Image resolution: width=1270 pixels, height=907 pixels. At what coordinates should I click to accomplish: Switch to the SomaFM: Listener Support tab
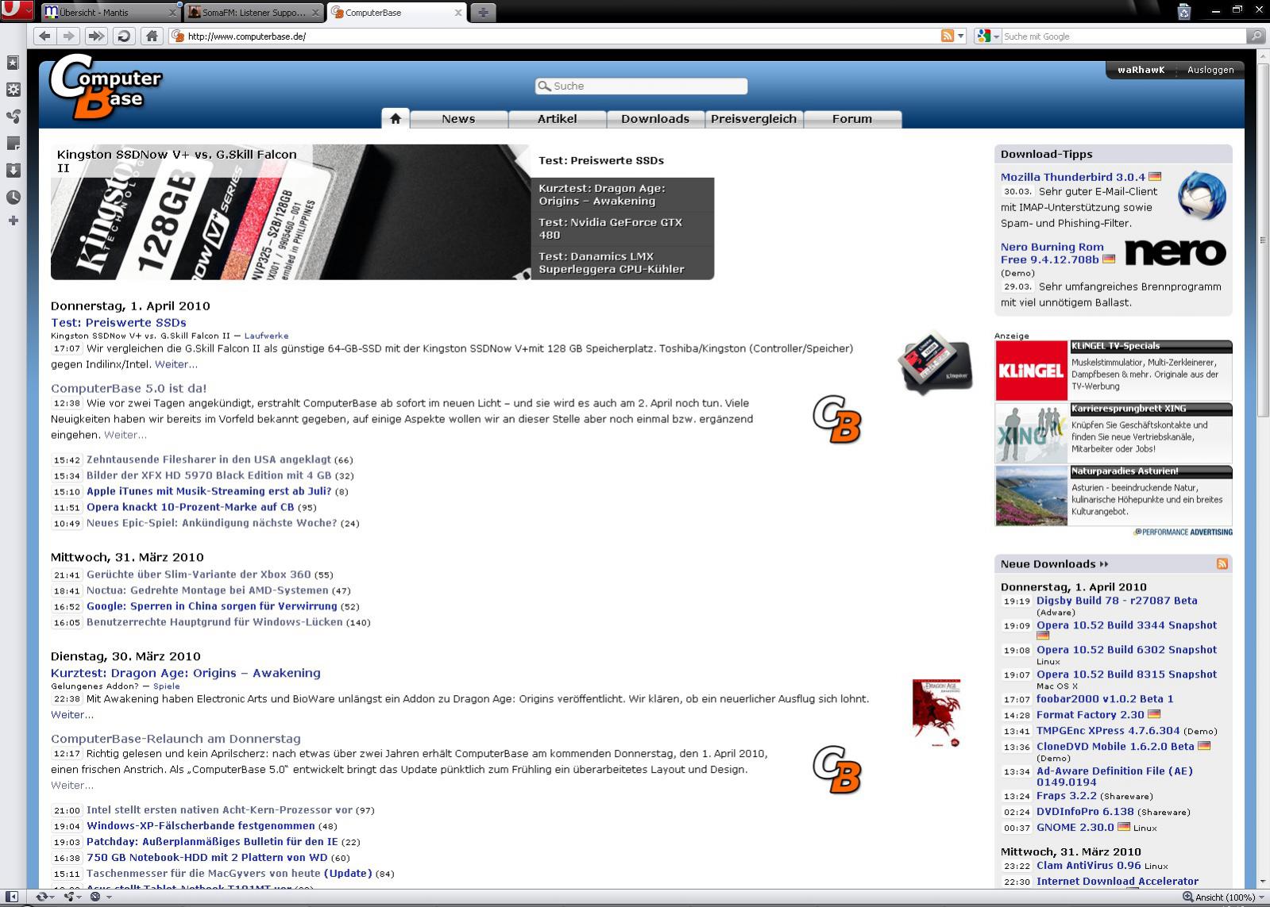254,13
